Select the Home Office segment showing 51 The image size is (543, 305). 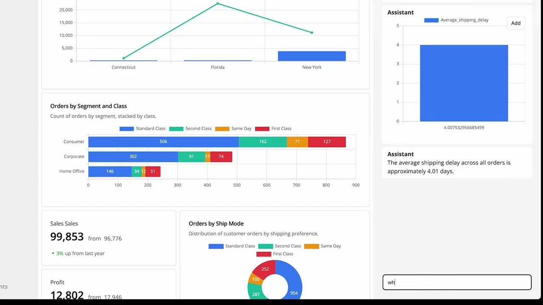[x=153, y=172]
